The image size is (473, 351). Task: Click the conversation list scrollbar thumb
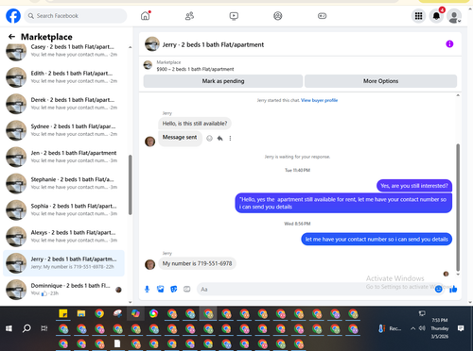click(x=131, y=185)
